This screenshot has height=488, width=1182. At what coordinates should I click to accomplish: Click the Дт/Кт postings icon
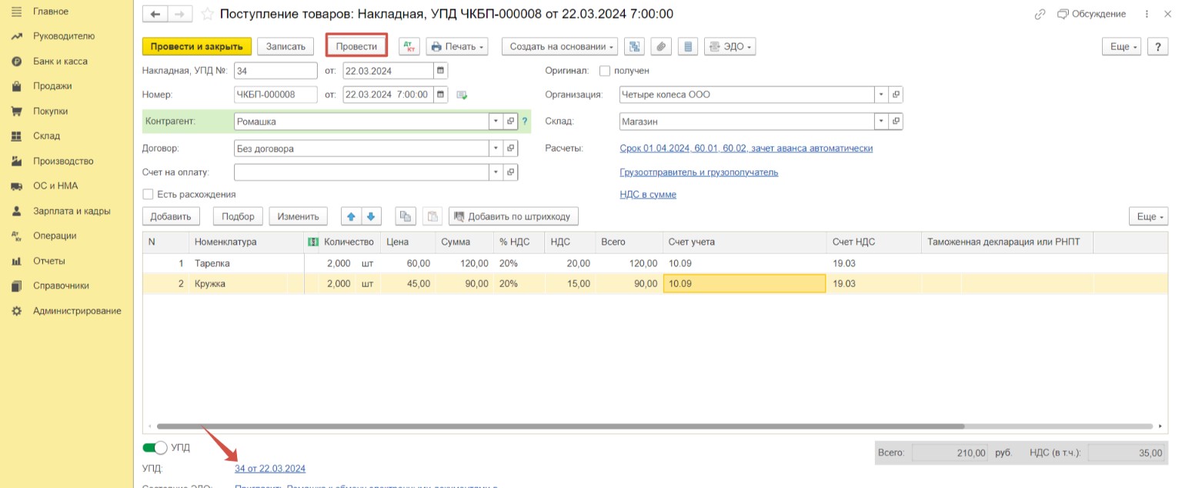[409, 46]
